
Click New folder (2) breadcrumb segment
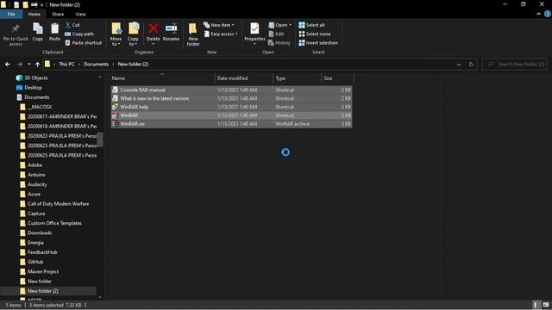133,64
